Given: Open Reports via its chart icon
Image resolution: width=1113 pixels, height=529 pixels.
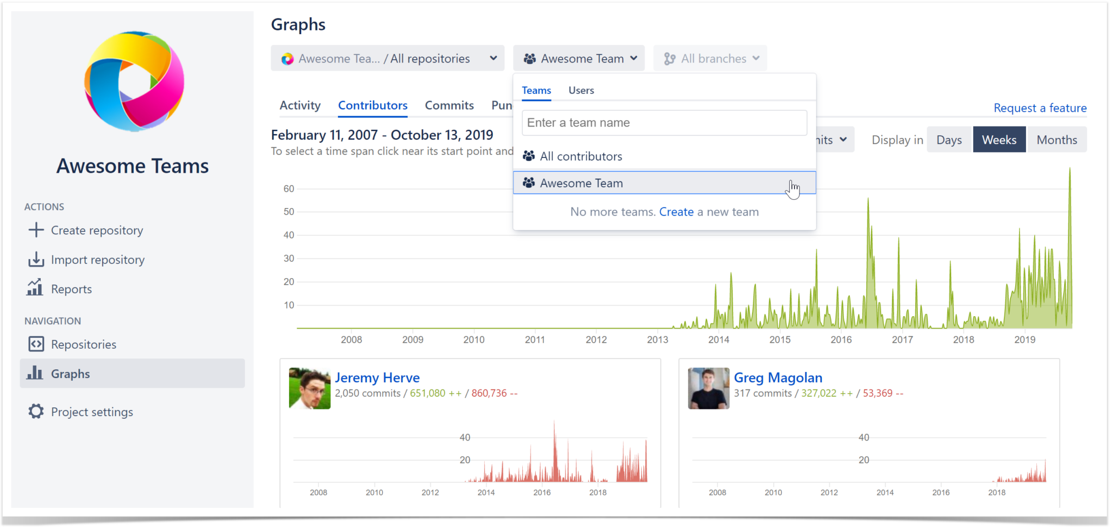Looking at the screenshot, I should pyautogui.click(x=35, y=288).
